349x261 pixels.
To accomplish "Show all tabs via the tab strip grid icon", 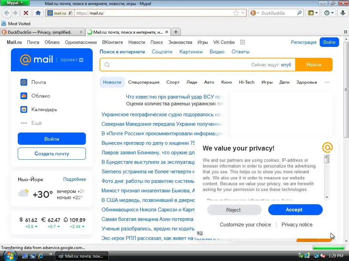I will 346,32.
